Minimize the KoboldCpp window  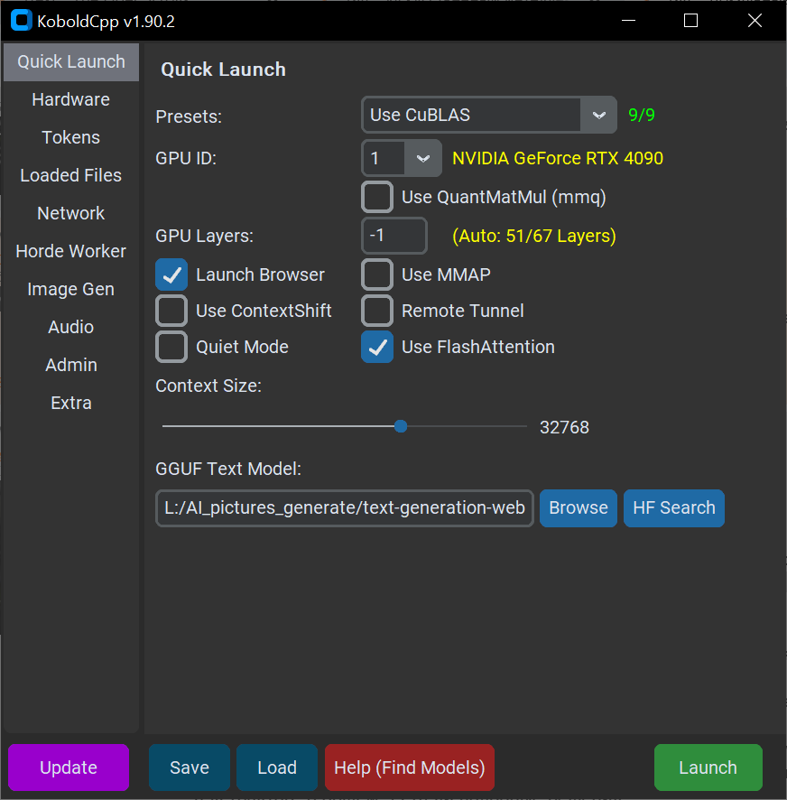click(628, 21)
